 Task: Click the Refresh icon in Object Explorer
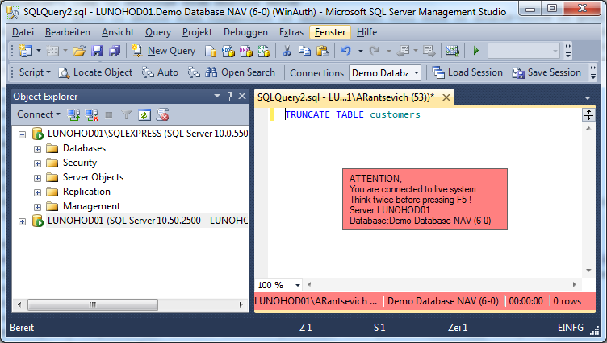144,114
